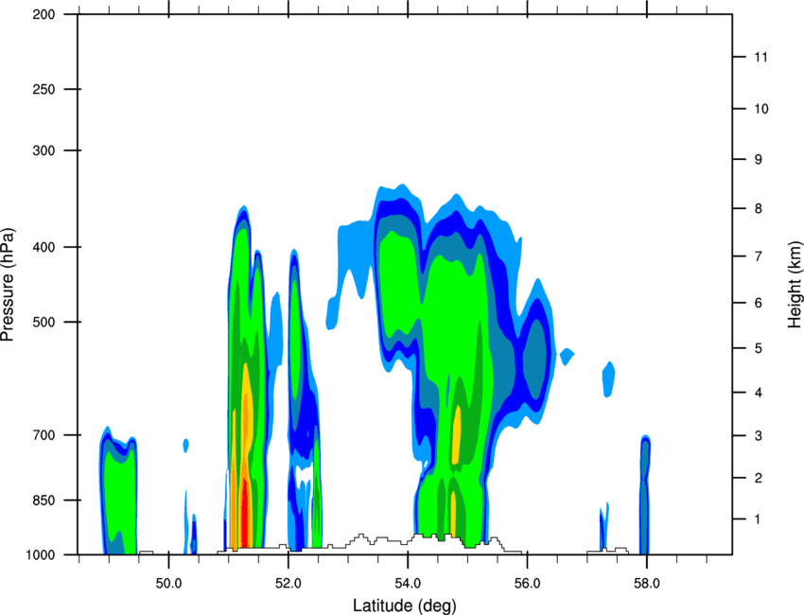Screen dimensions: 804x615
Task: Select the 1000 pressure tick label
Action: coord(40,554)
